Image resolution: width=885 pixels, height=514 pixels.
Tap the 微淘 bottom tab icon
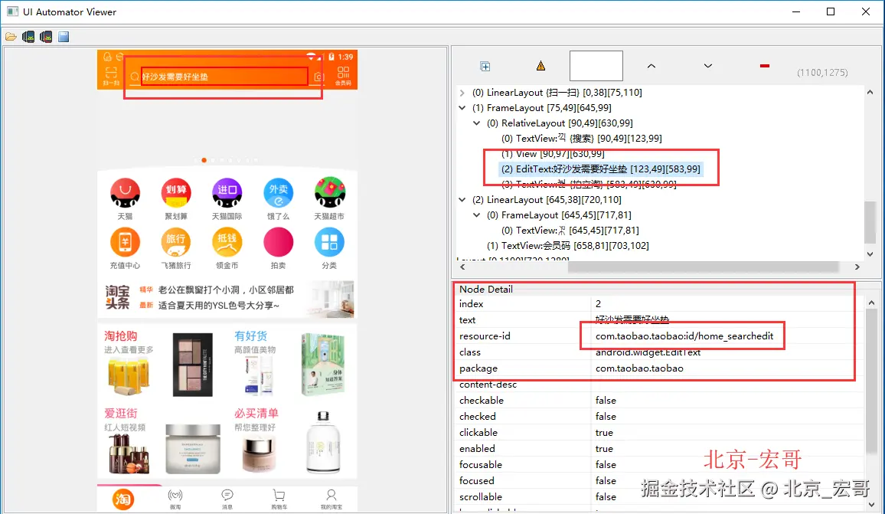click(175, 499)
